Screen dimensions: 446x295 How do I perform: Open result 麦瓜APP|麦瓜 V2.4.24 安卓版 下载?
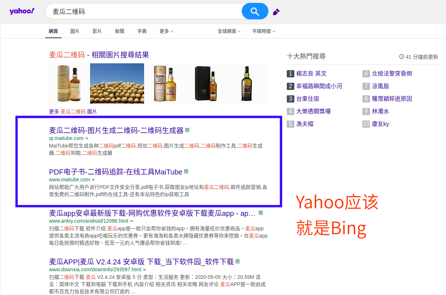point(141,262)
